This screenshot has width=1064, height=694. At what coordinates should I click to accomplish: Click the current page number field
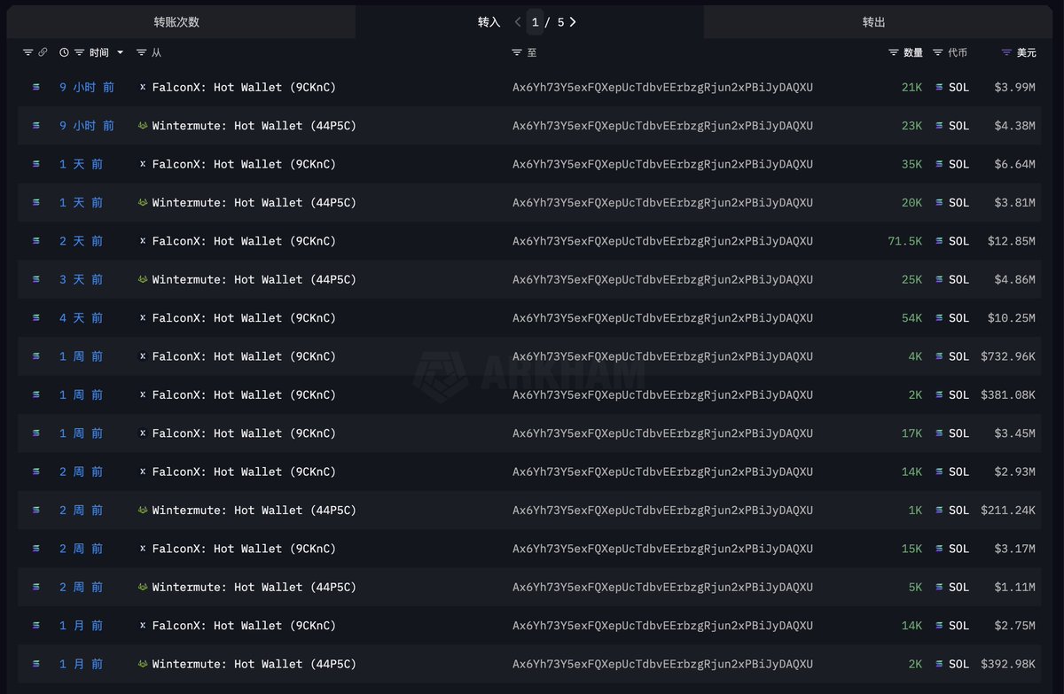(536, 22)
